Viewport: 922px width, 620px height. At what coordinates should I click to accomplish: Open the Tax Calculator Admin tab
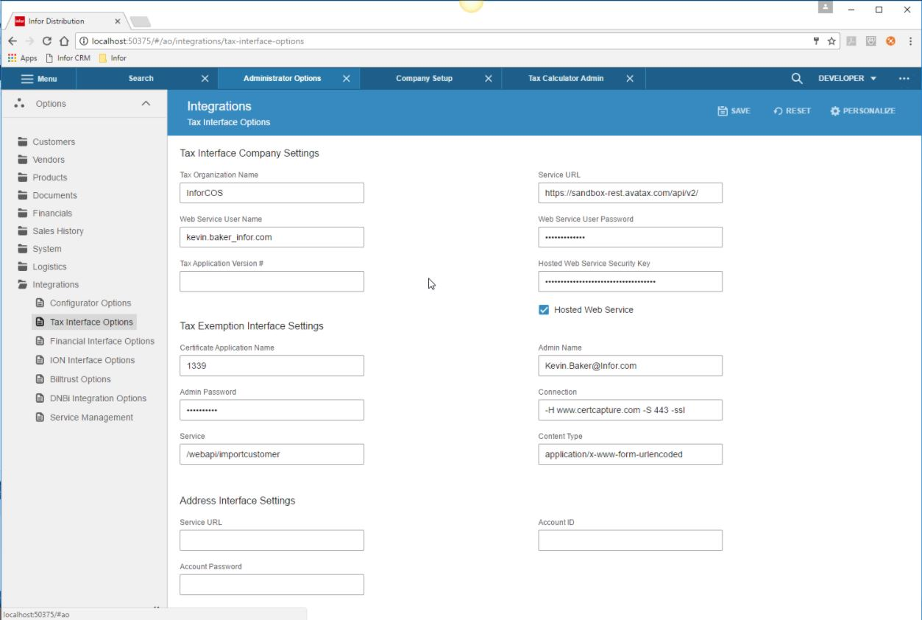pos(567,78)
